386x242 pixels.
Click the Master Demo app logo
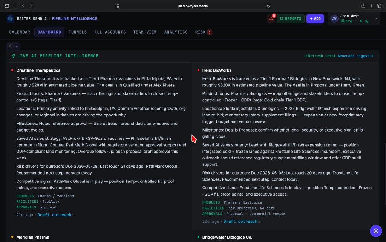pyautogui.click(x=10, y=18)
